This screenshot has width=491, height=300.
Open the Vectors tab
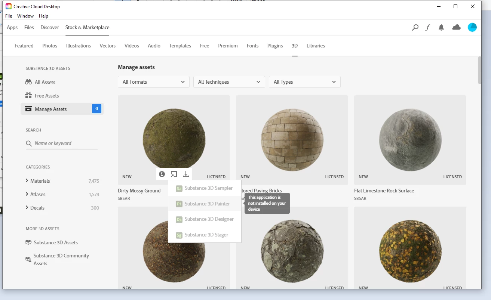click(108, 46)
